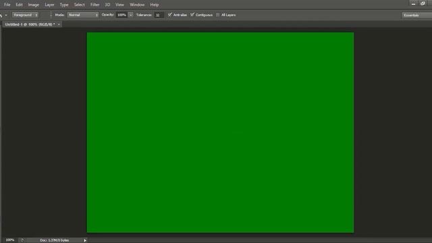Minimize the Photoshop window
432x243 pixels.
[413, 3]
